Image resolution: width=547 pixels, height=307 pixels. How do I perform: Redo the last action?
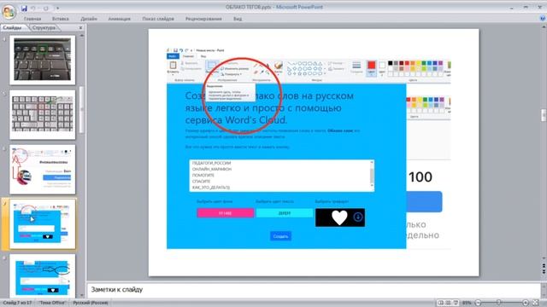click(x=45, y=8)
